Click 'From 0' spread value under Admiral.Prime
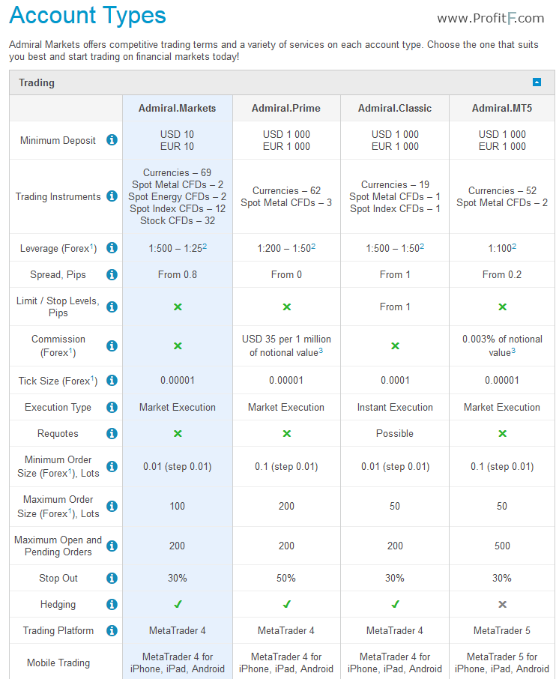 (286, 274)
